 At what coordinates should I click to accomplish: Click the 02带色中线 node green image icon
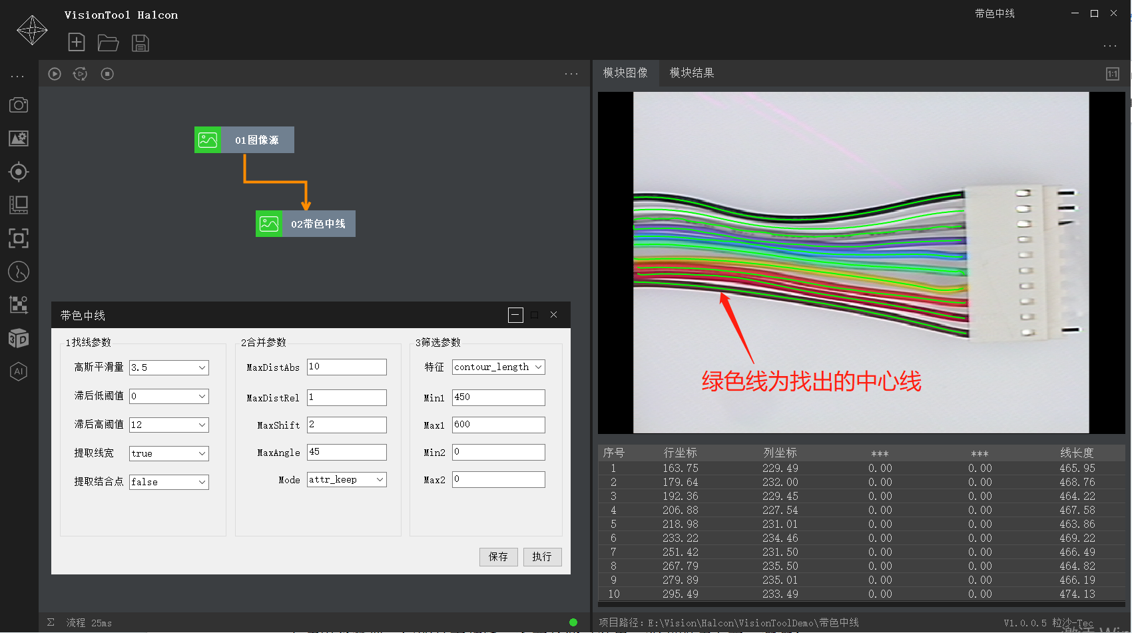(x=269, y=224)
